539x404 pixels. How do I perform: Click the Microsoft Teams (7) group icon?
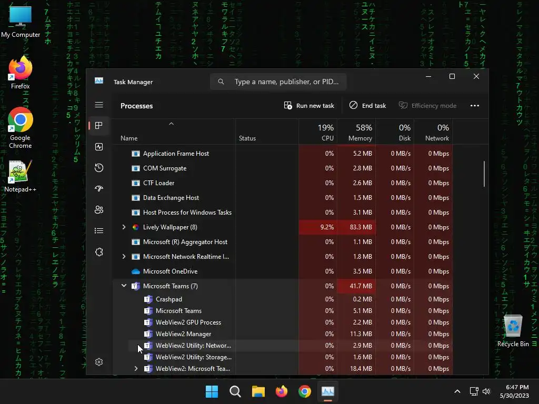point(136,286)
